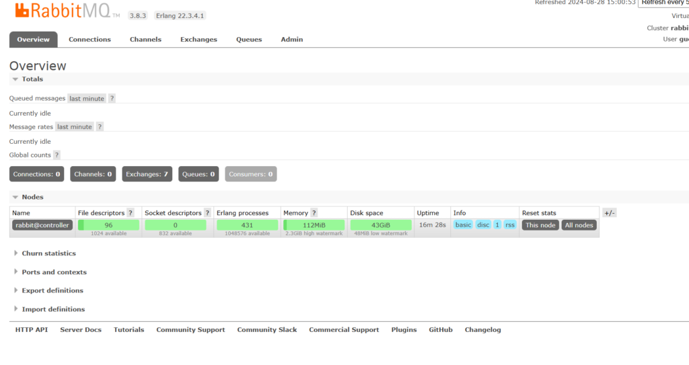
Task: Click the rss info tag
Action: click(510, 225)
